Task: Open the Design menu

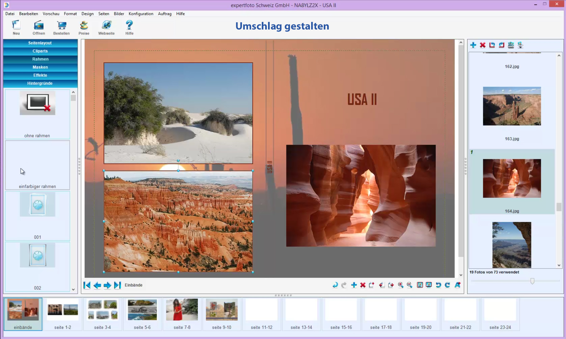Action: click(x=87, y=13)
